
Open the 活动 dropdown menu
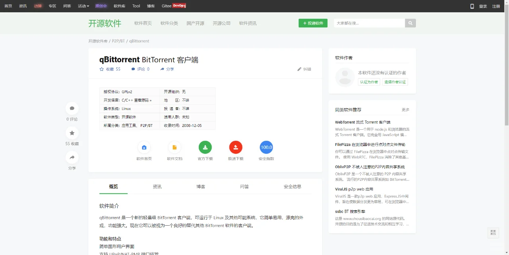click(82, 6)
